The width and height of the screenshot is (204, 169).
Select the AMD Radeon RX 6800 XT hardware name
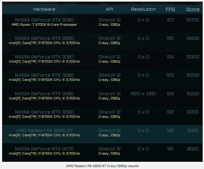pos(44,130)
